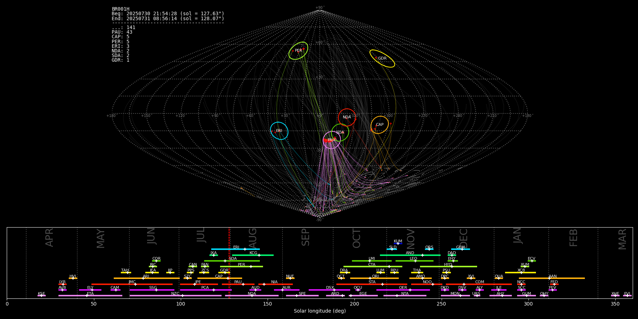The width and height of the screenshot is (638, 319).
Task: Click the ORS bar in timeline
Action: [x=429, y=249]
